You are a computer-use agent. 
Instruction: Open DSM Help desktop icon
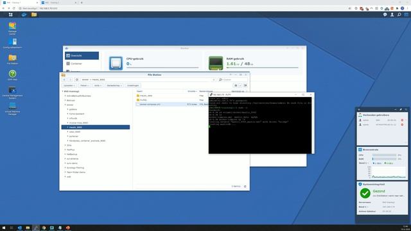coord(12,75)
